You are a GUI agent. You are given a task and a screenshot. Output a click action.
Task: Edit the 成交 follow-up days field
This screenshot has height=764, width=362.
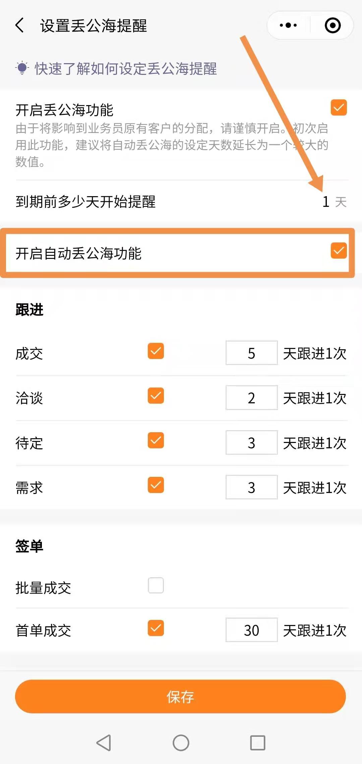tap(251, 353)
